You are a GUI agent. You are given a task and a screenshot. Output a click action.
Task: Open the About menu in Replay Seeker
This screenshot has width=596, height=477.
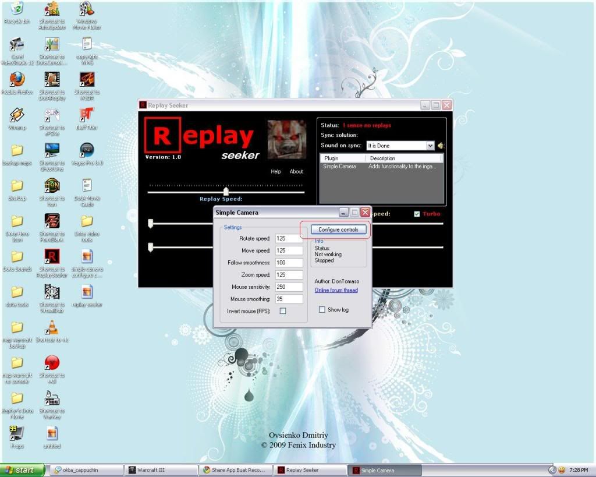pyautogui.click(x=296, y=172)
